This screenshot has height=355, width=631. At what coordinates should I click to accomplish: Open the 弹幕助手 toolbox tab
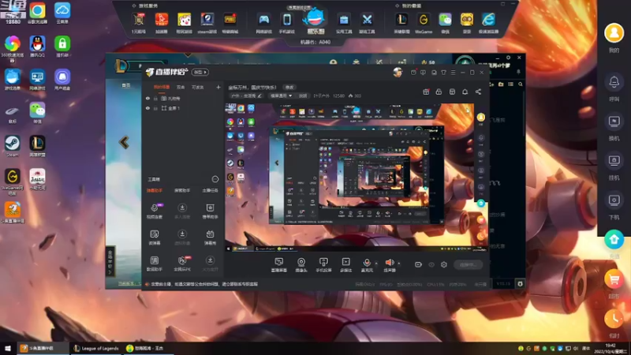pyautogui.click(x=155, y=190)
